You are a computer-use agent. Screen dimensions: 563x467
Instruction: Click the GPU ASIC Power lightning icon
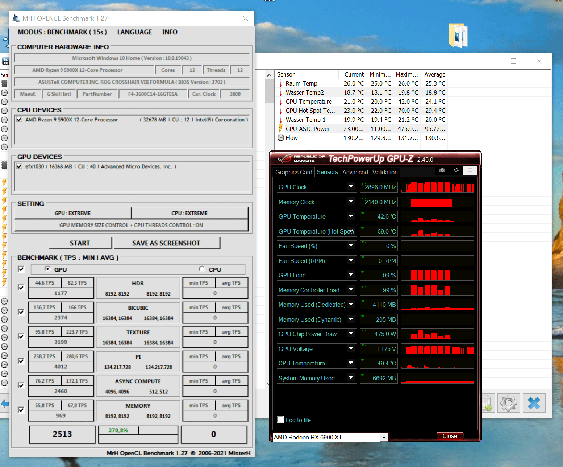pyautogui.click(x=280, y=128)
